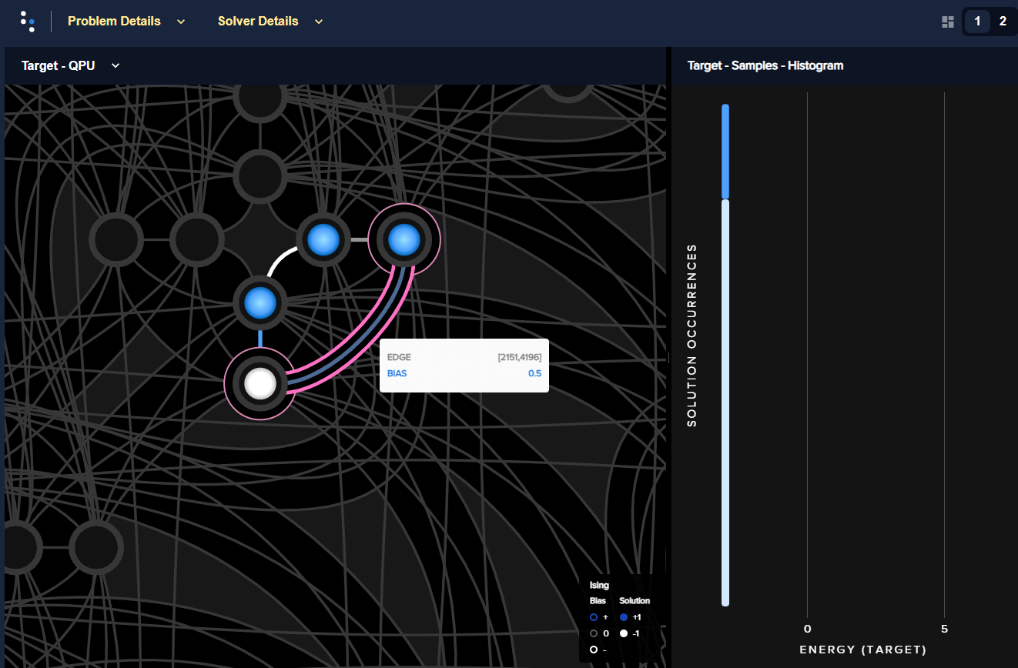Viewport: 1018px width, 668px height.
Task: Click the Ising legend heading
Action: (599, 586)
